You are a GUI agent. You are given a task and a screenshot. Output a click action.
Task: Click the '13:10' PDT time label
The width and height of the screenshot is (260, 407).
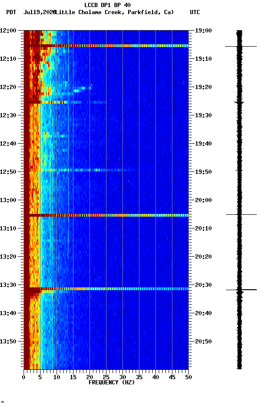pyautogui.click(x=8, y=228)
